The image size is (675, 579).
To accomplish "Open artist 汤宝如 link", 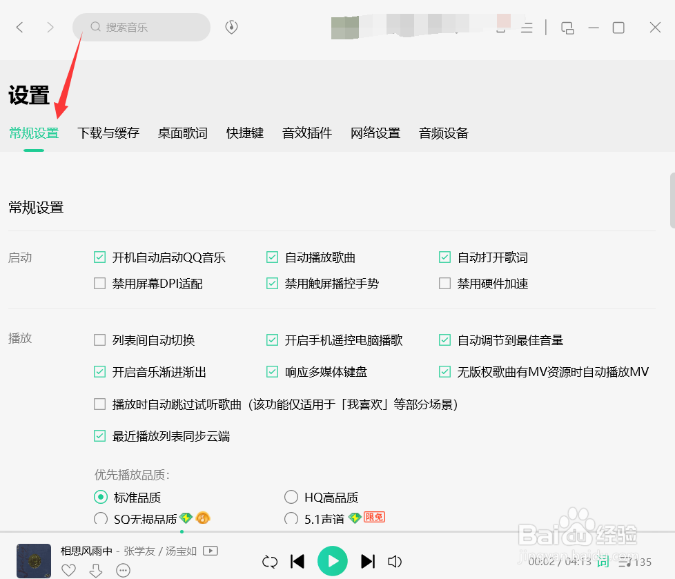I will point(181,551).
